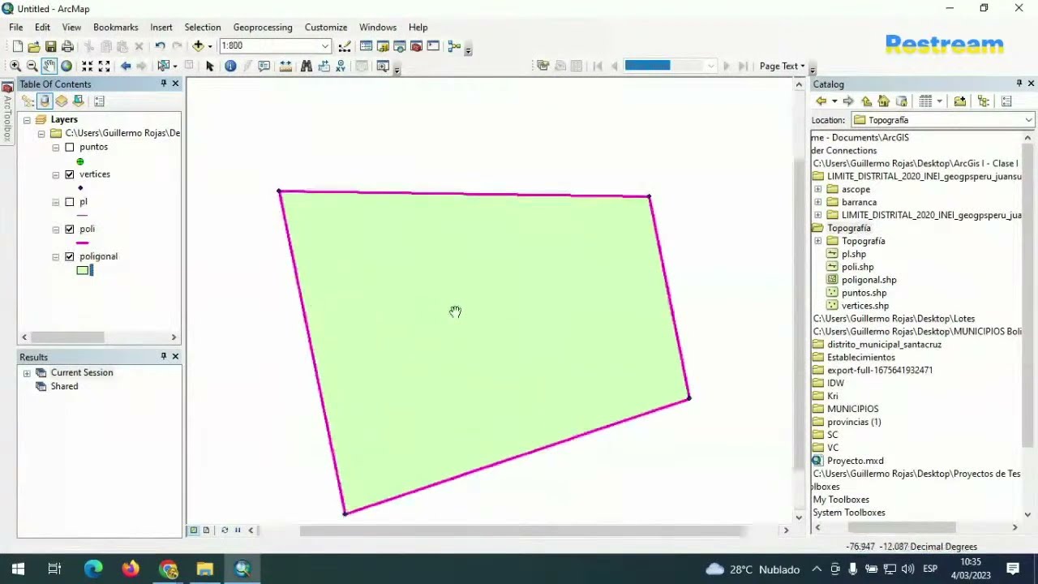1038x584 pixels.
Task: Open the Windows Start menu
Action: pos(18,569)
